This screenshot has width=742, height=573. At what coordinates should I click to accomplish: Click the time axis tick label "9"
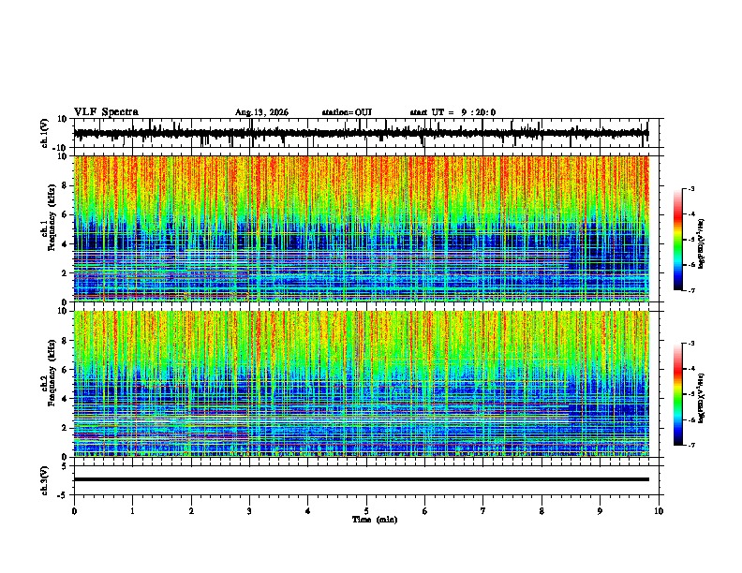[x=600, y=511]
